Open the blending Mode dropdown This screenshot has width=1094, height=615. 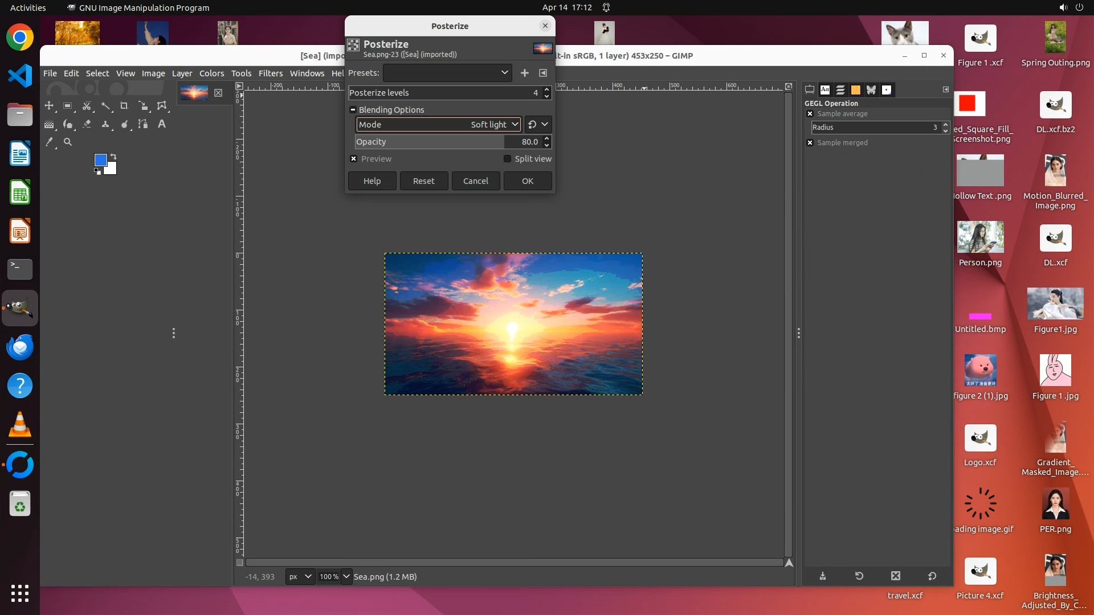pyautogui.click(x=438, y=124)
